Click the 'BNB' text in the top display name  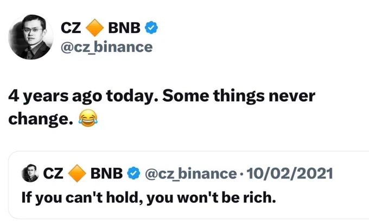[x=124, y=28]
